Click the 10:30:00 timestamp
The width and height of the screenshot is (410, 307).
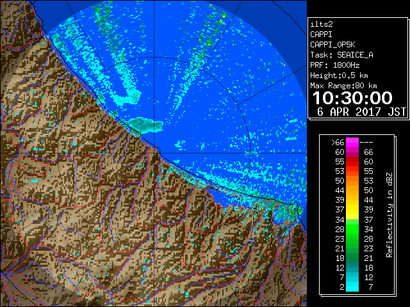click(x=352, y=98)
